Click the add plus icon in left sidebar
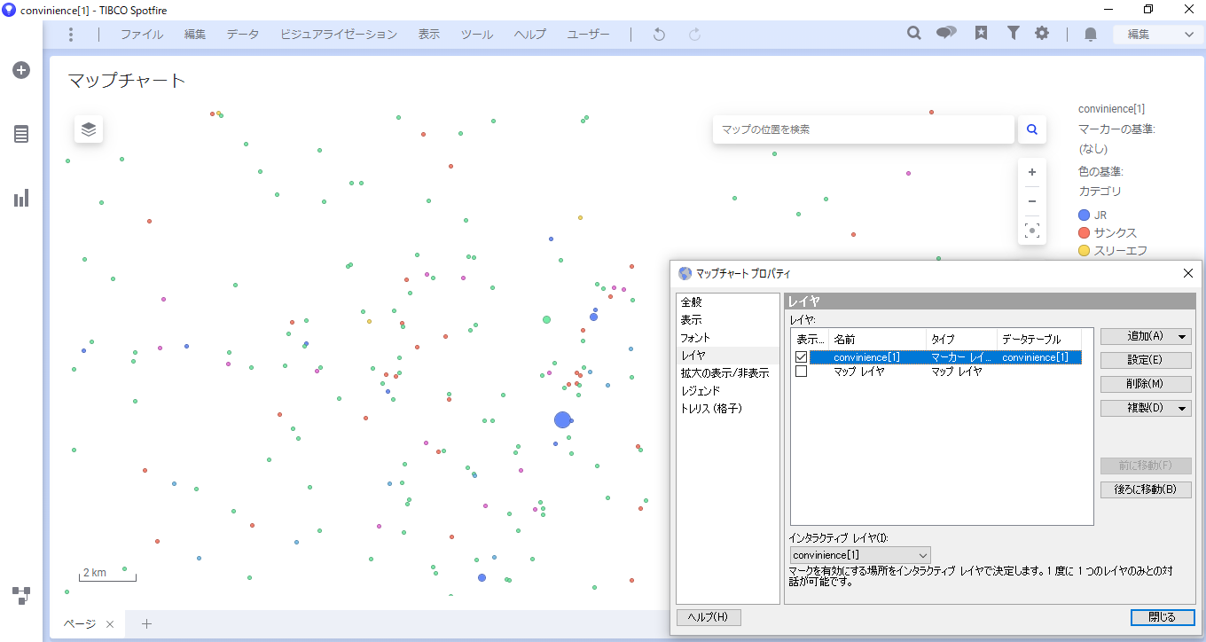Viewport: 1206px width, 642px height. pyautogui.click(x=21, y=70)
